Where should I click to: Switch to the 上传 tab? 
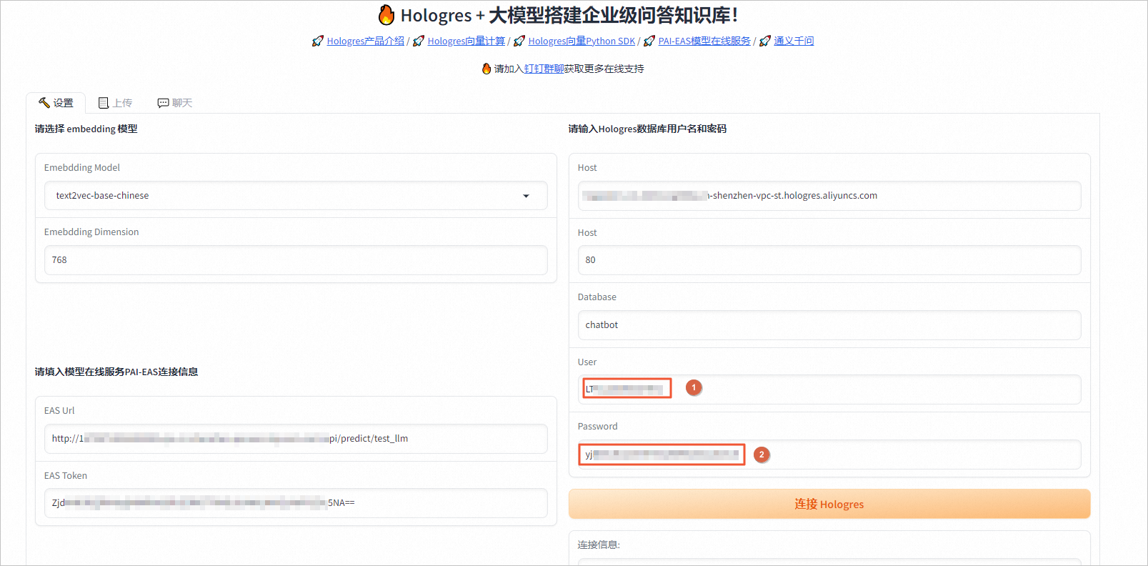[115, 103]
